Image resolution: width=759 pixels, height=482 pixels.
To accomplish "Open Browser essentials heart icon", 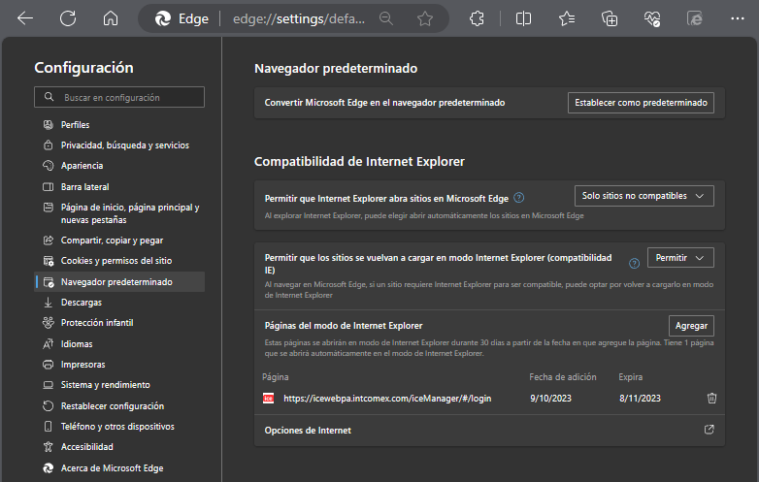I will pos(652,18).
